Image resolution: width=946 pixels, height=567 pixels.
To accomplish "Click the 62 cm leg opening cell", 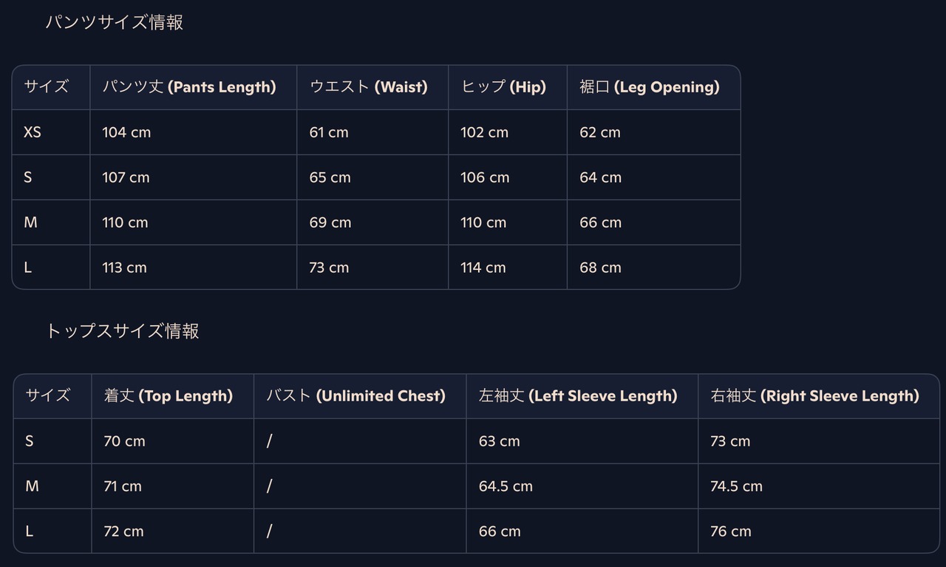I will tap(600, 132).
